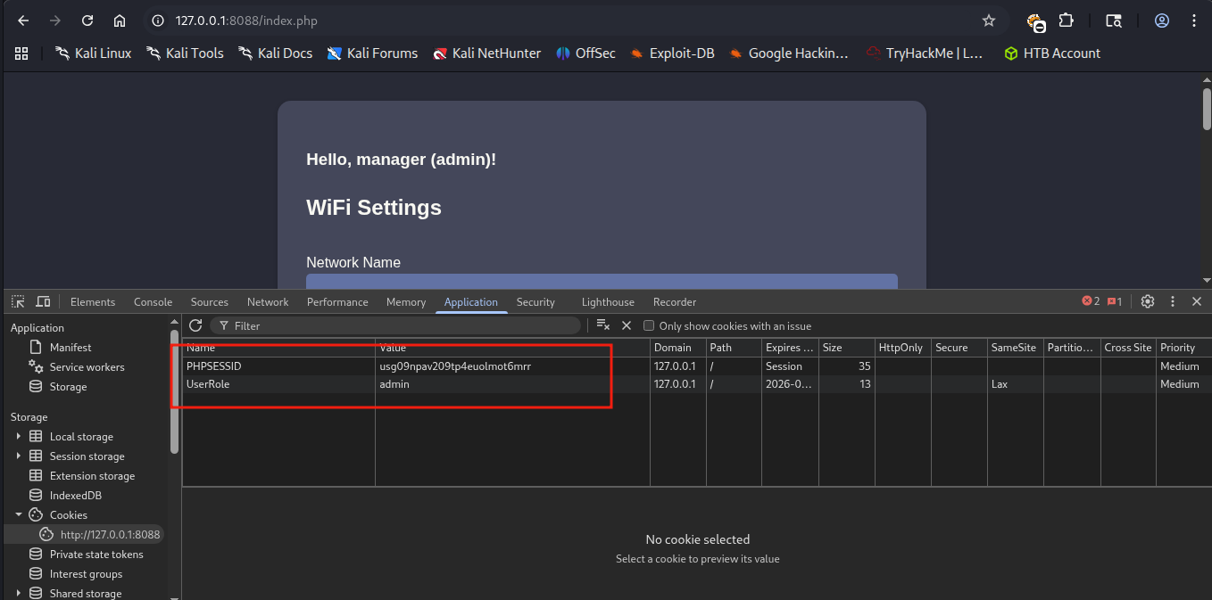
Task: Open the browser extensions puzzle icon
Action: tap(1066, 21)
